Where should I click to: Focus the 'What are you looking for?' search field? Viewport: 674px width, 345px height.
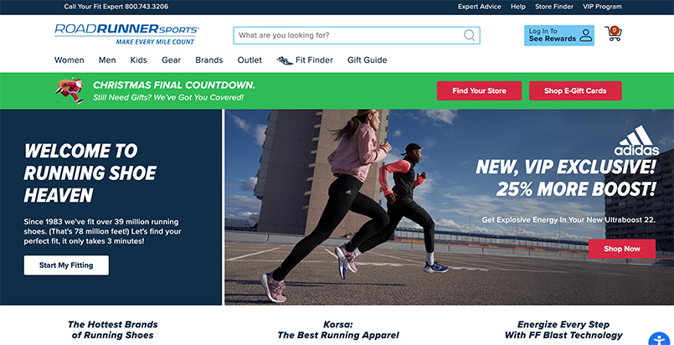click(x=357, y=35)
